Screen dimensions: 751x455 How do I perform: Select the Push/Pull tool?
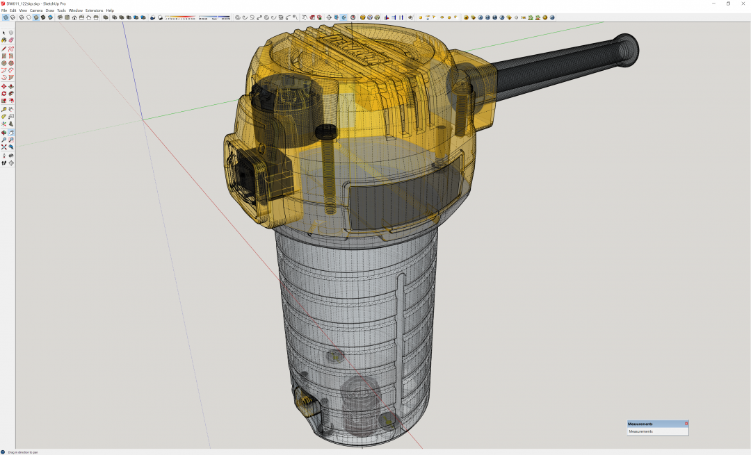click(x=11, y=86)
